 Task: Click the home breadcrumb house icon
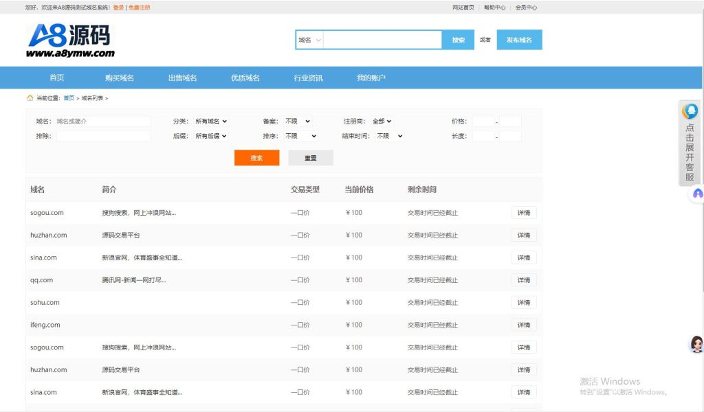(30, 98)
